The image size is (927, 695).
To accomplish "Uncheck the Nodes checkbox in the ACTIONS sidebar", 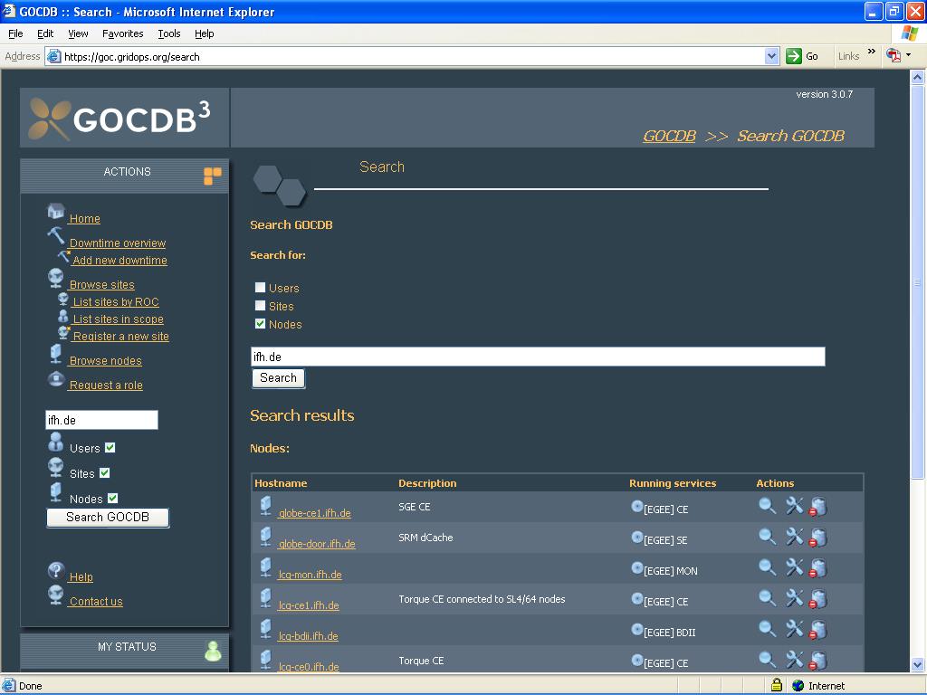I will [113, 499].
